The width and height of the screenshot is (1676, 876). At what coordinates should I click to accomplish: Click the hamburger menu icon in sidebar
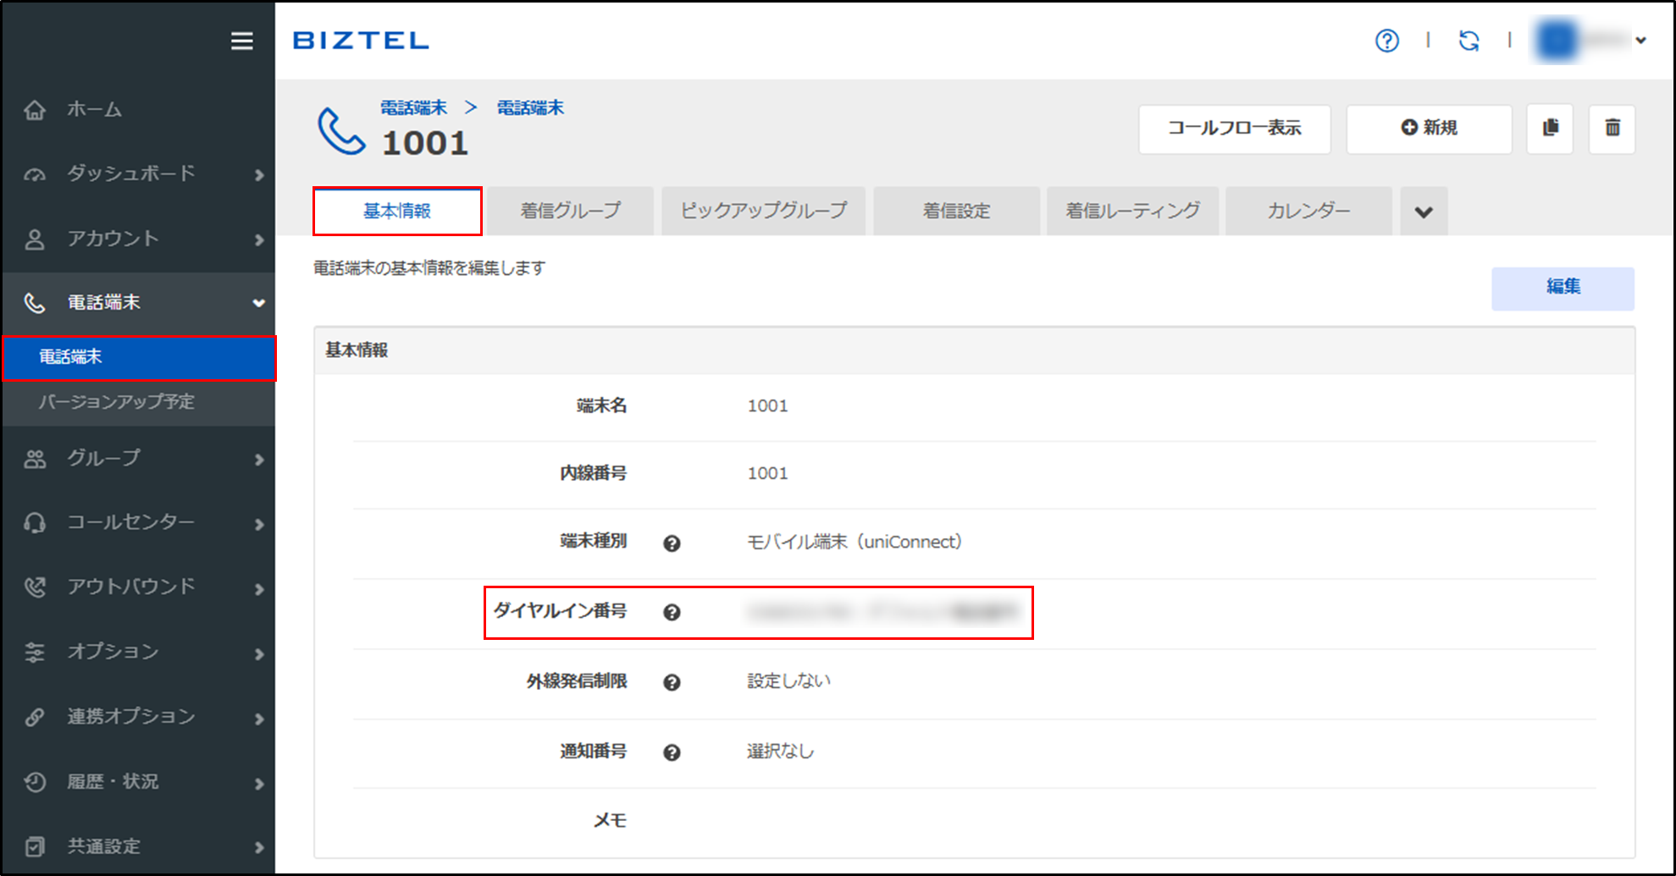tap(241, 41)
